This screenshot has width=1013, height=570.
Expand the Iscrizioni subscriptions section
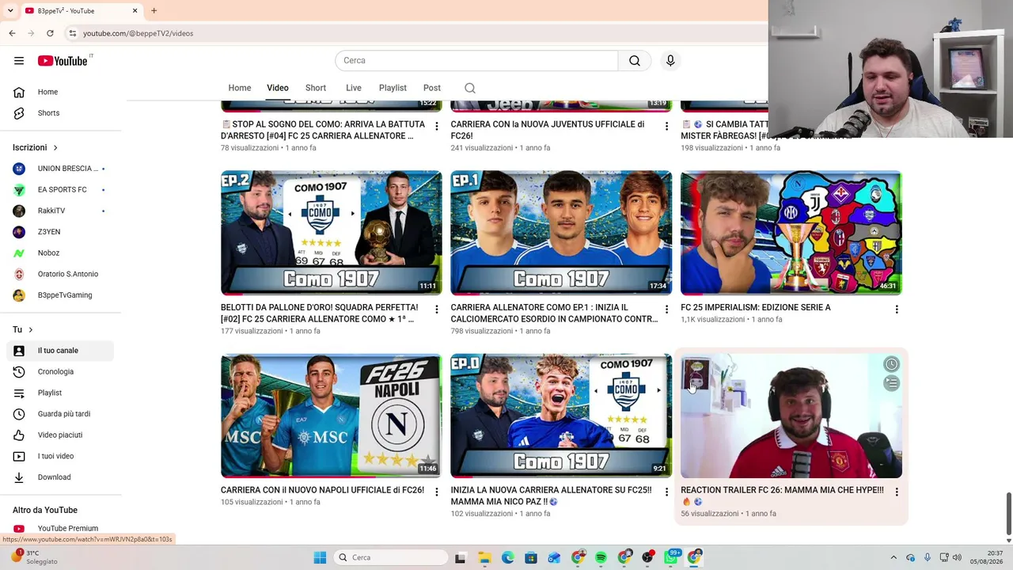pos(36,147)
